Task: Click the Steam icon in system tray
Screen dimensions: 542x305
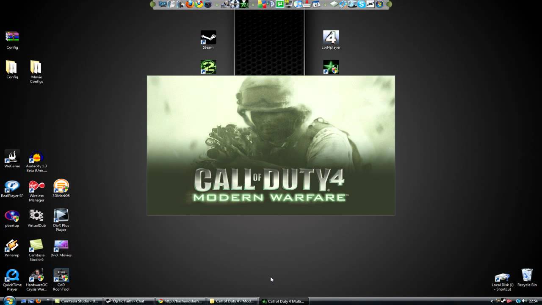Action: point(503,301)
